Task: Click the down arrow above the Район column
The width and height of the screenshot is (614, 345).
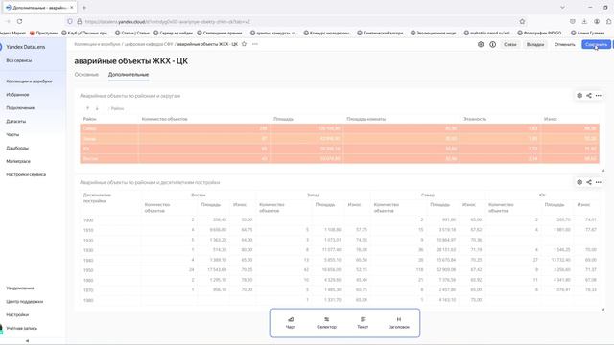Action: [x=97, y=108]
